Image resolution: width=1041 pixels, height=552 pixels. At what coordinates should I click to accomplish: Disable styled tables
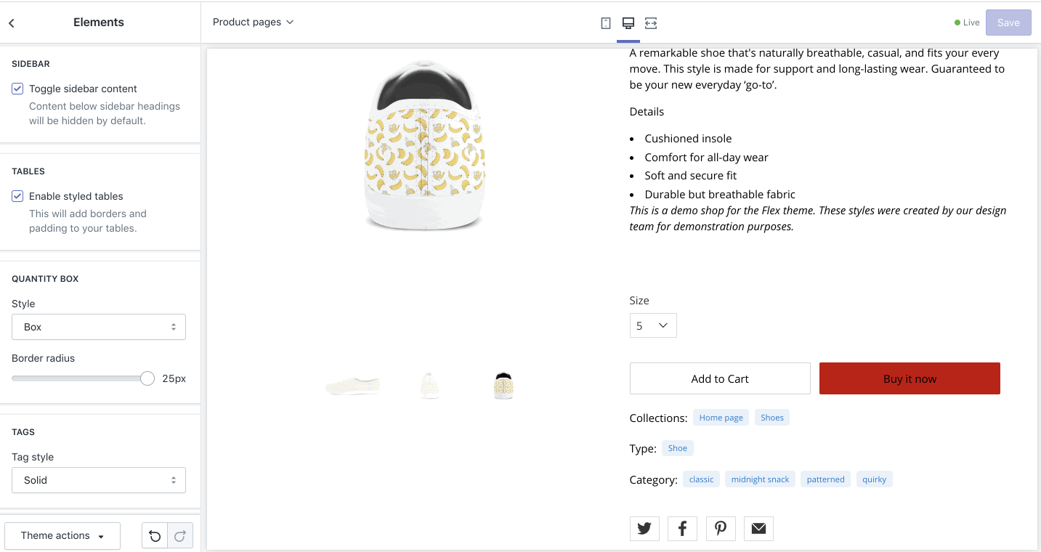17,195
